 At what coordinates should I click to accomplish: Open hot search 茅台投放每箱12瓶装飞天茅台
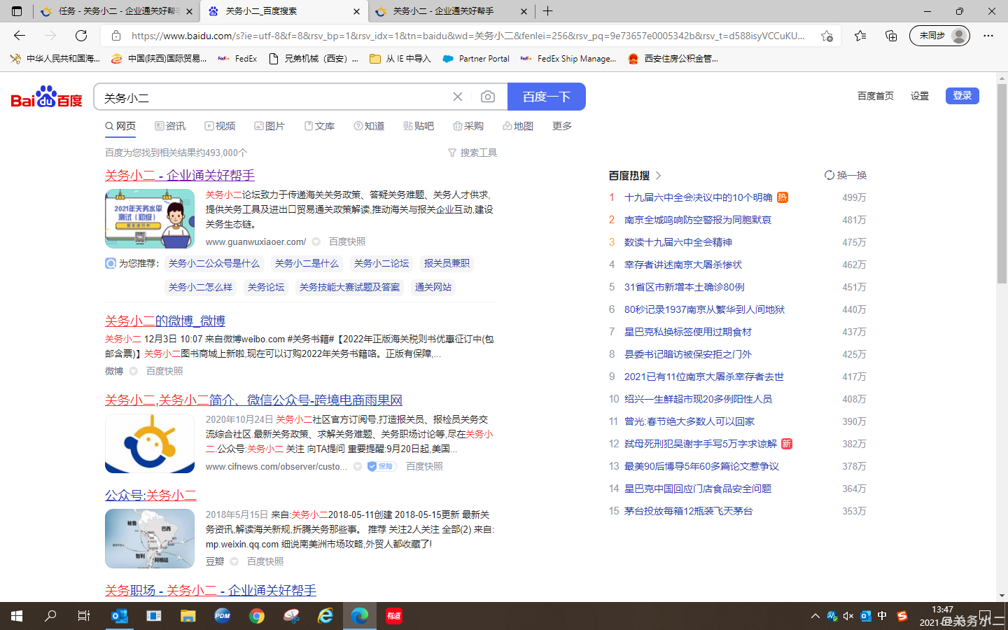click(x=689, y=511)
